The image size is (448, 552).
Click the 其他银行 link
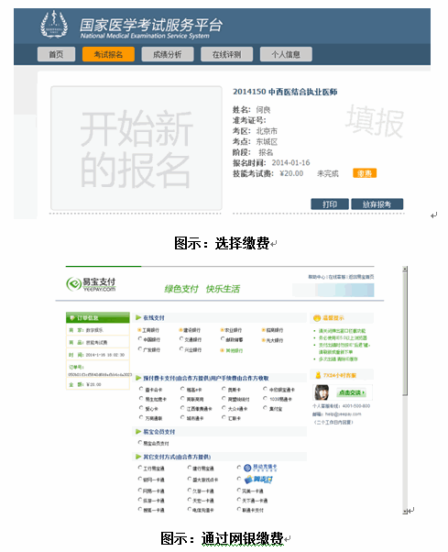click(235, 350)
